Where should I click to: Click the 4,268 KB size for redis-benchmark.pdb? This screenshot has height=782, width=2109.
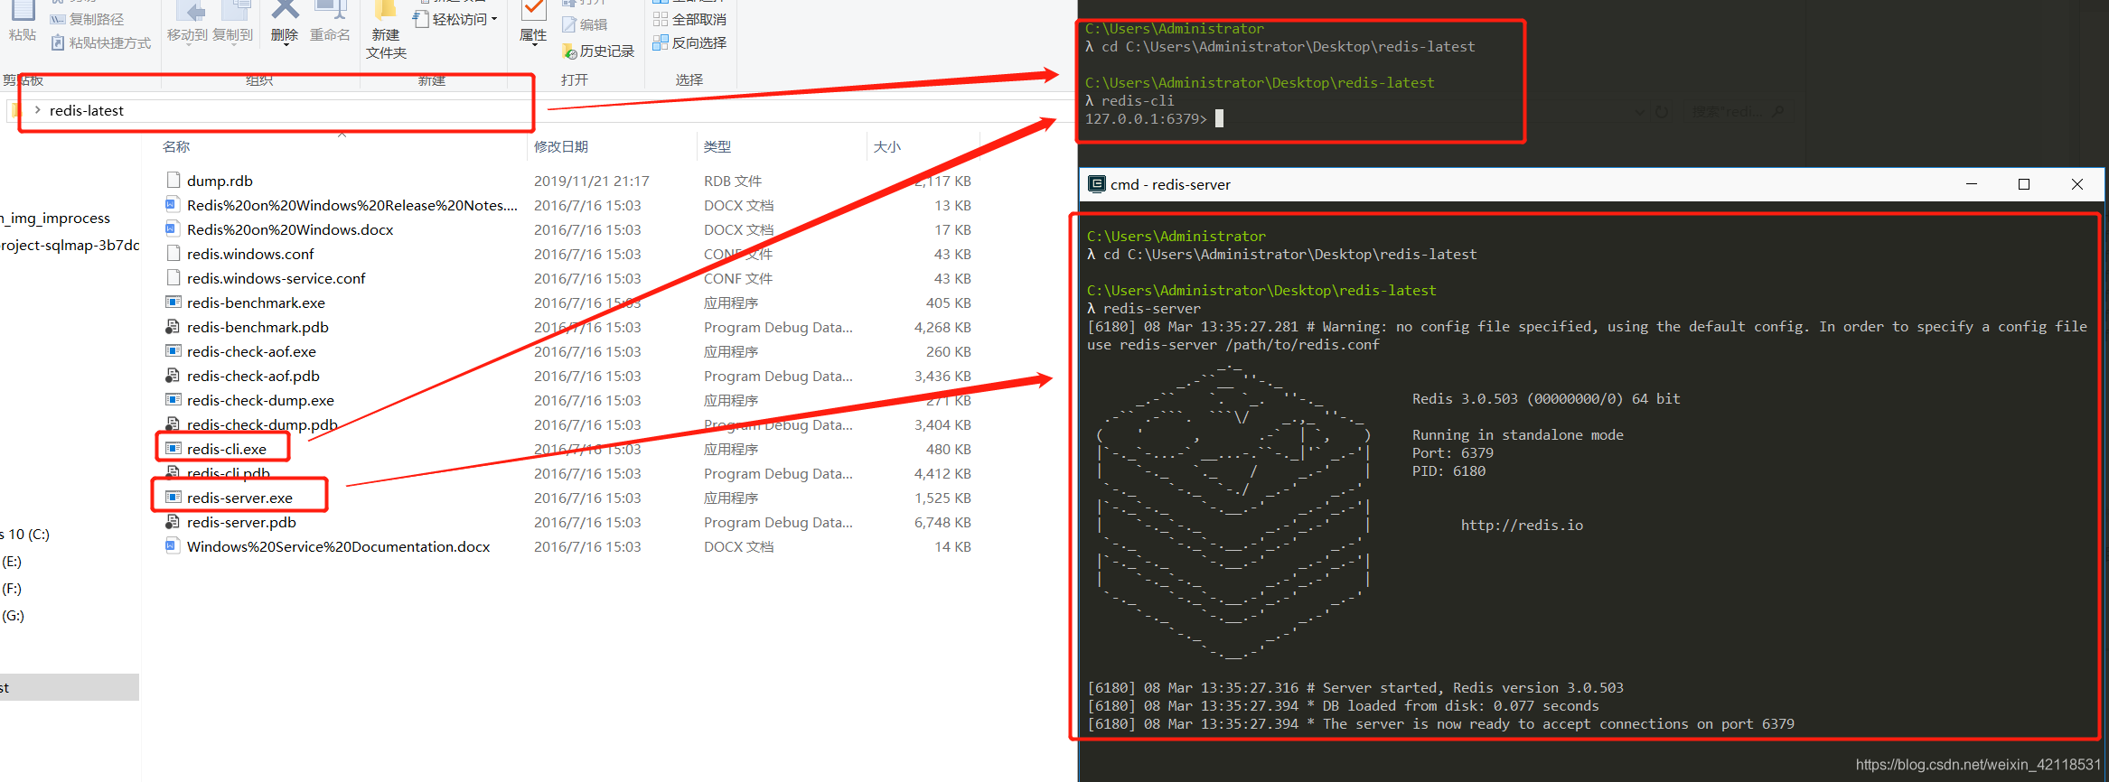pyautogui.click(x=942, y=327)
